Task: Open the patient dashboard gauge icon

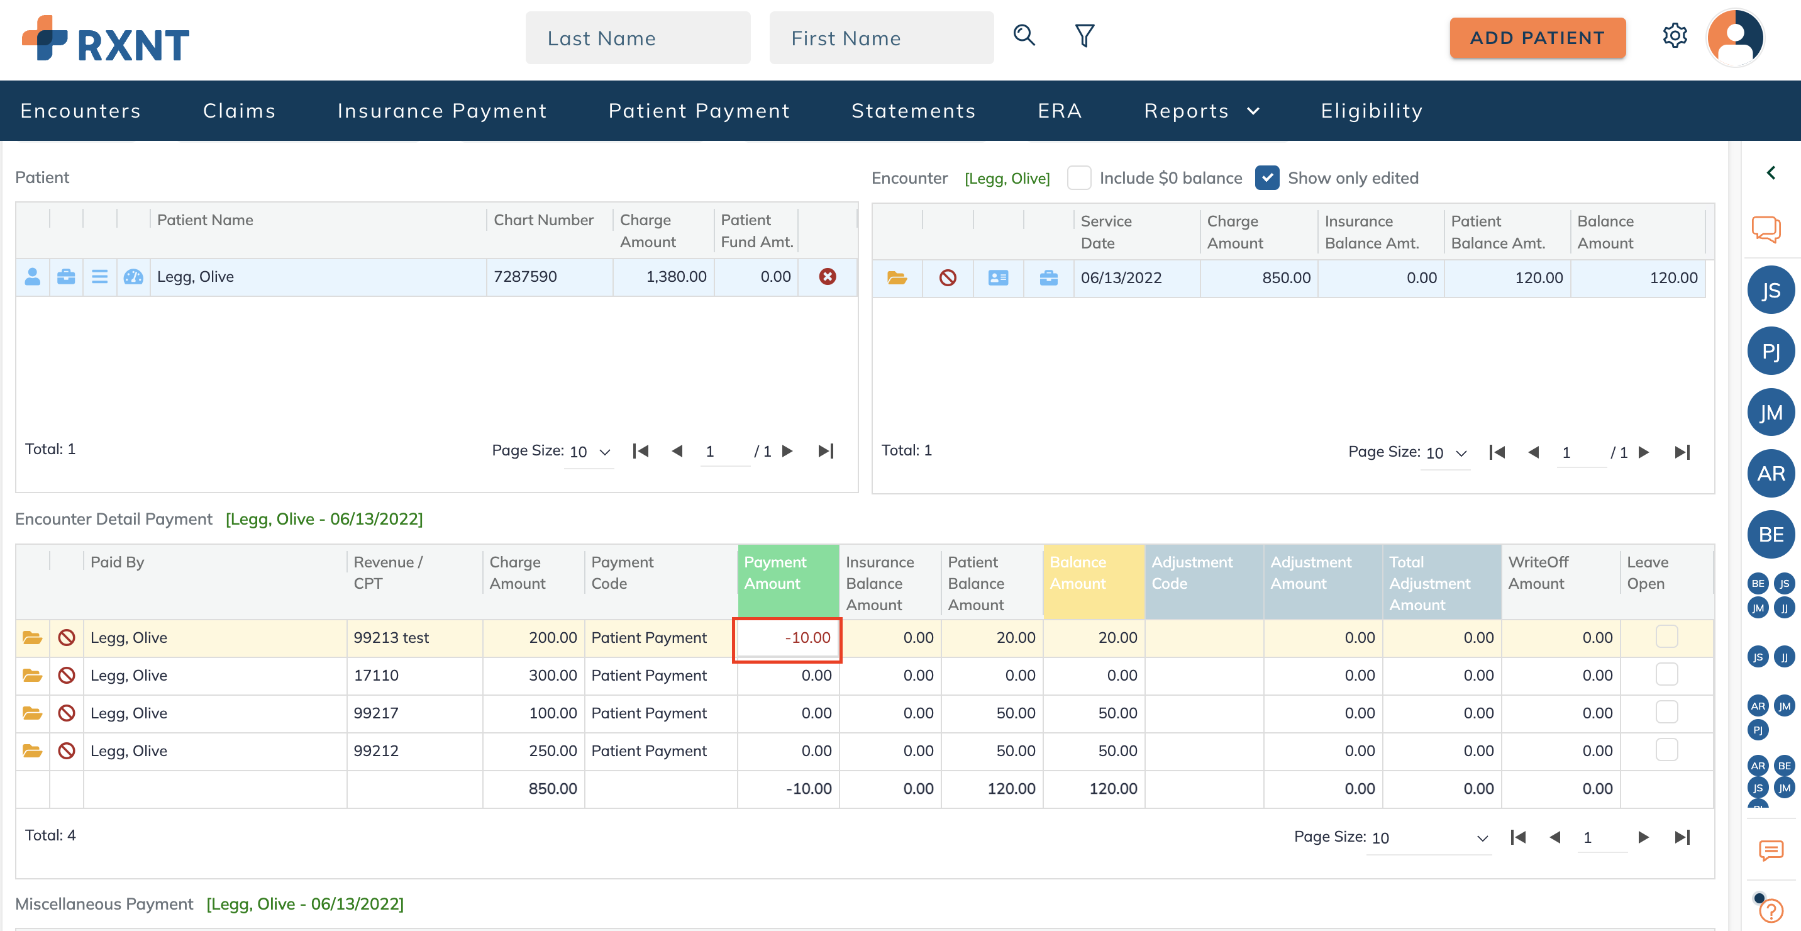Action: [133, 277]
